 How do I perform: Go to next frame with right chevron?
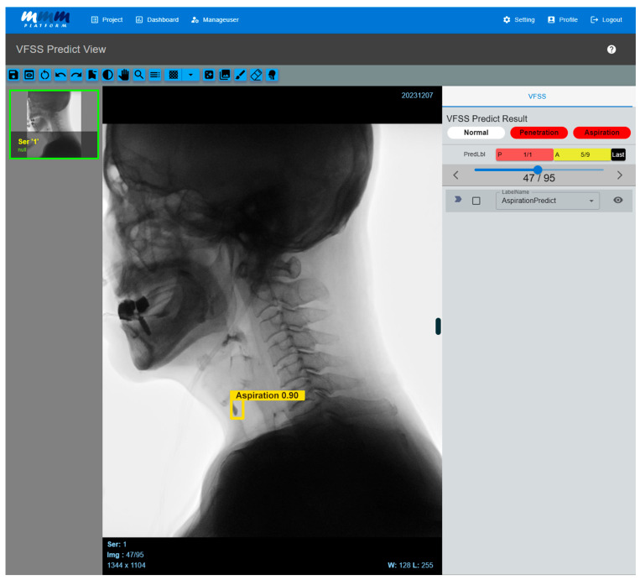click(x=620, y=175)
